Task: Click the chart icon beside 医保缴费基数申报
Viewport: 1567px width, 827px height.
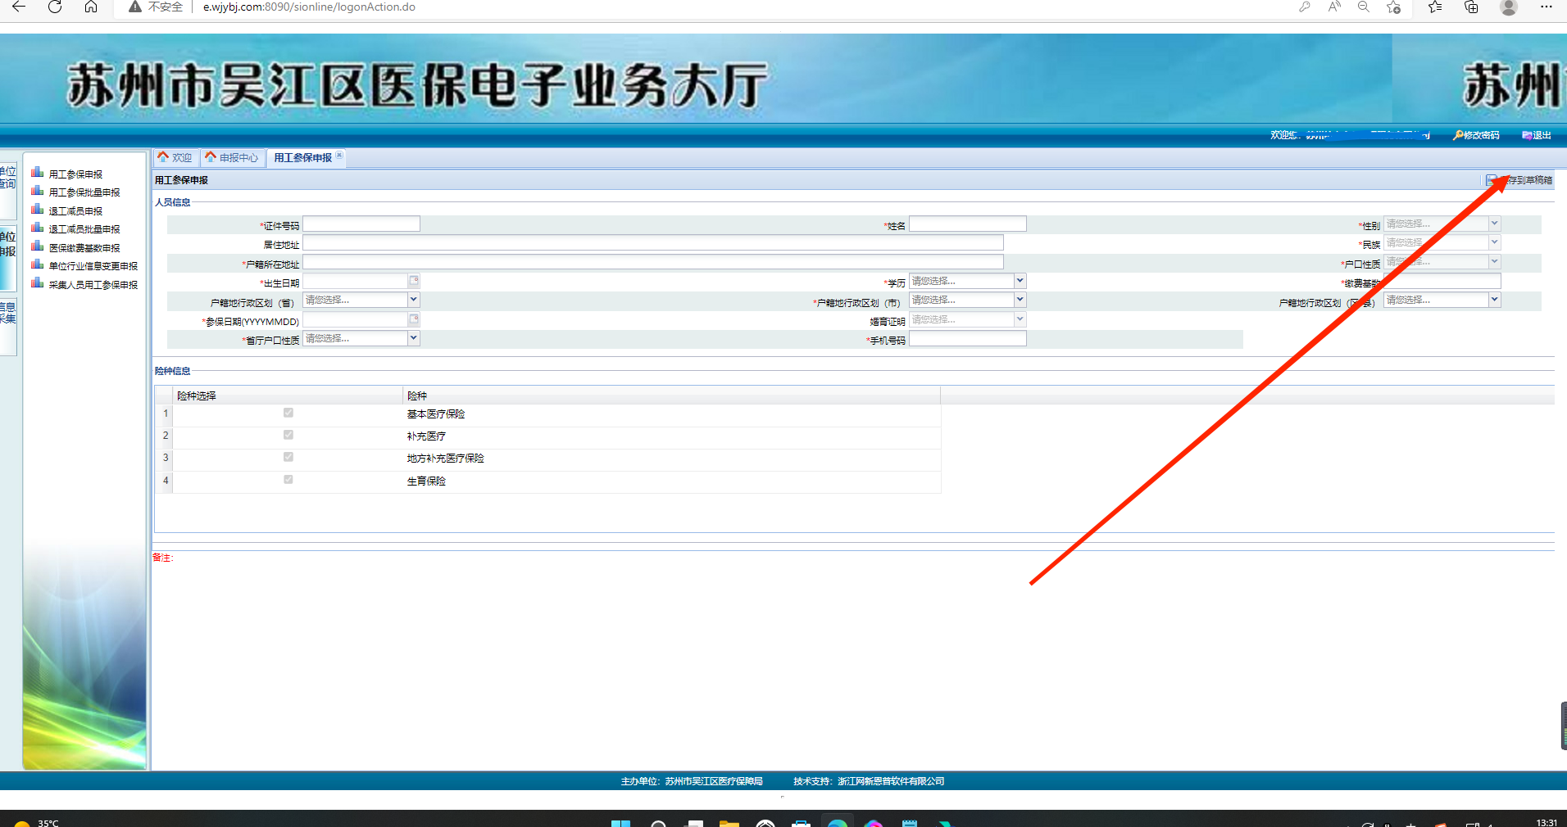Action: (37, 246)
